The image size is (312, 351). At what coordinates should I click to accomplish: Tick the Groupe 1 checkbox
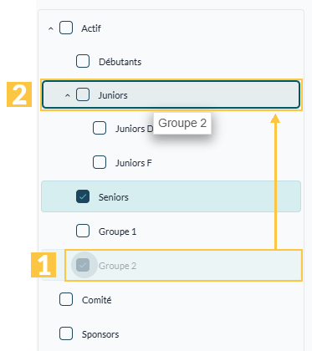[83, 231]
